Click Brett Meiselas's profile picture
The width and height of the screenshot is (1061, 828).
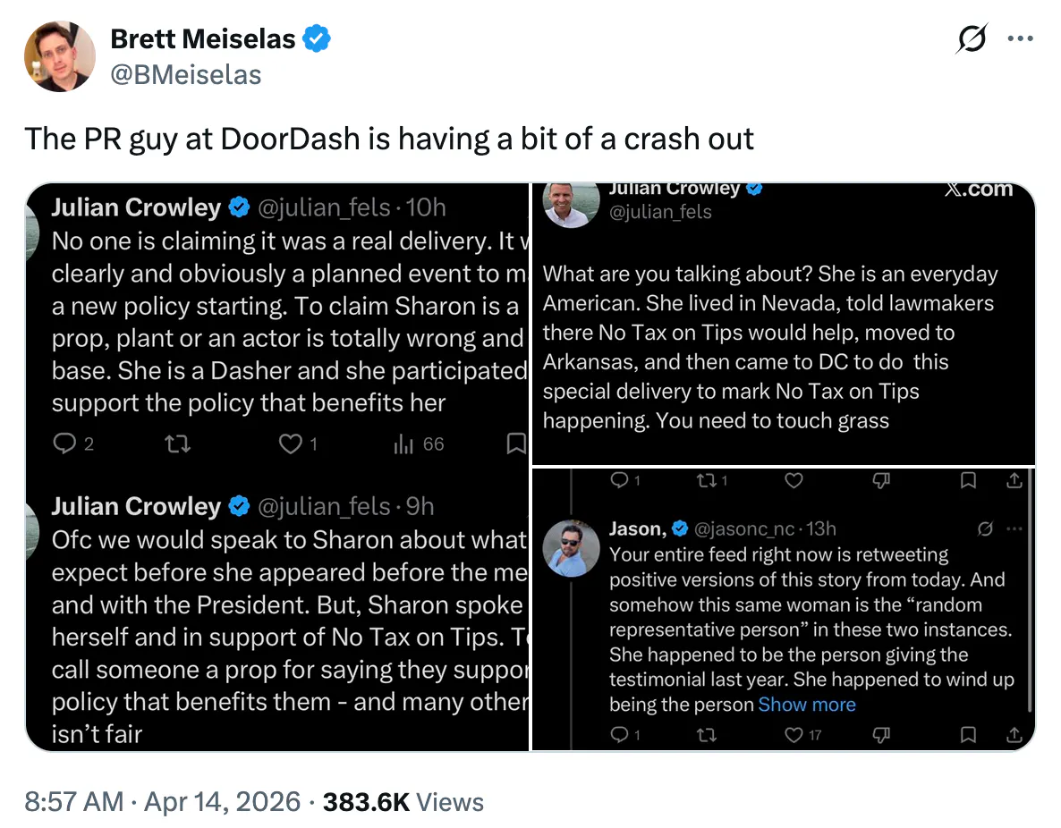(60, 55)
